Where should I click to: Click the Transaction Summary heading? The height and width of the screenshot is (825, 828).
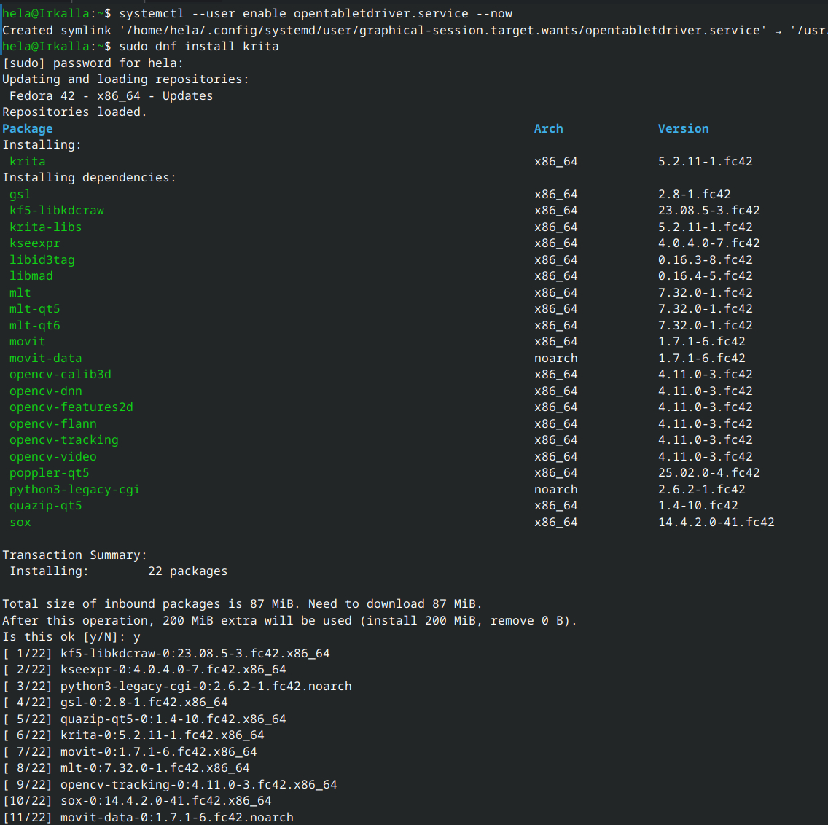coord(74,555)
